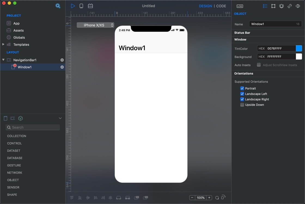The height and width of the screenshot is (204, 305).
Task: Add an element to Window1 with the plus button
Action: pyautogui.click(x=62, y=67)
